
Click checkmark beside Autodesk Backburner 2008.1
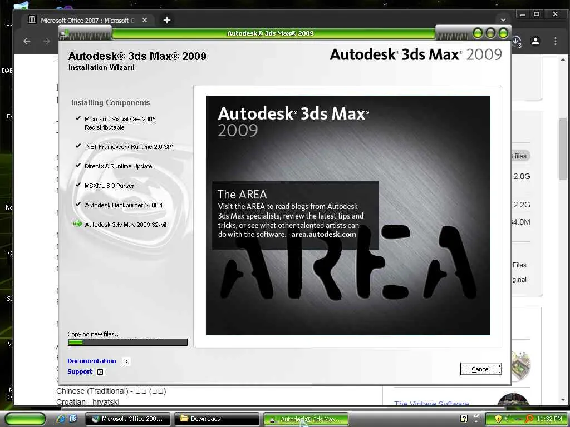pos(78,204)
